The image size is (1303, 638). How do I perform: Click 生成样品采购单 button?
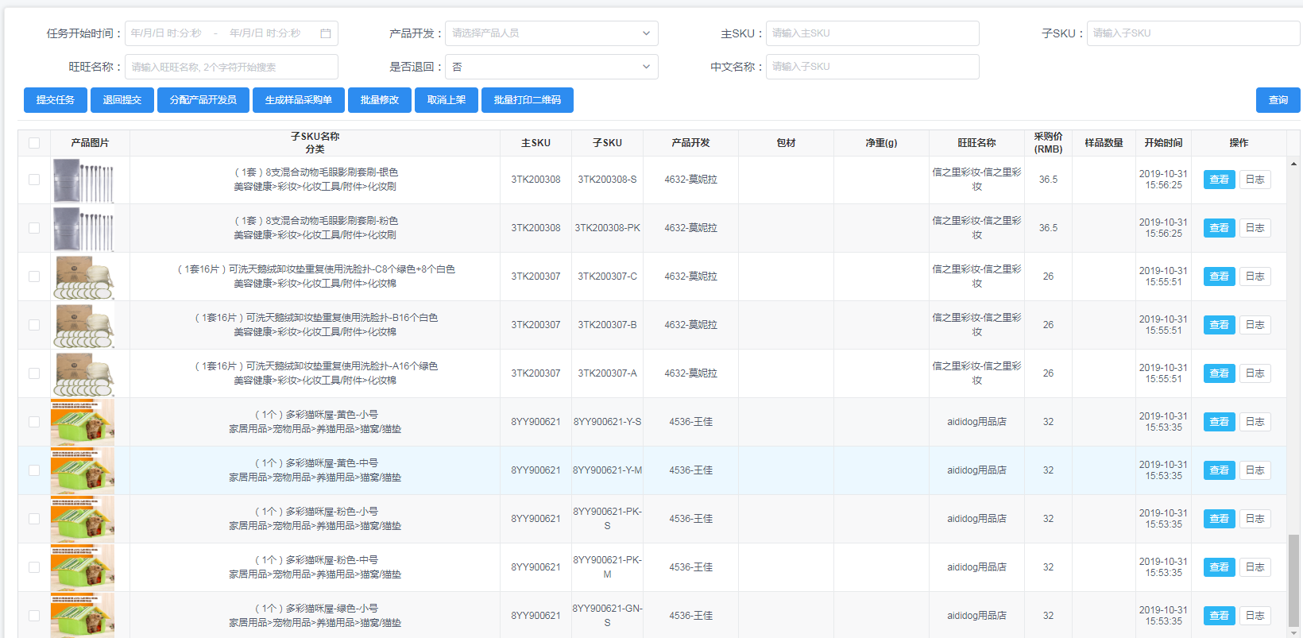pos(298,100)
